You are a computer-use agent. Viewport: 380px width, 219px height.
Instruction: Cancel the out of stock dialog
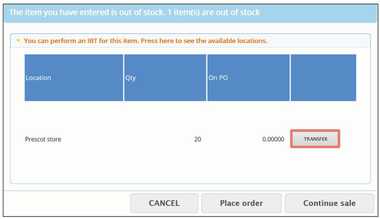click(x=164, y=203)
